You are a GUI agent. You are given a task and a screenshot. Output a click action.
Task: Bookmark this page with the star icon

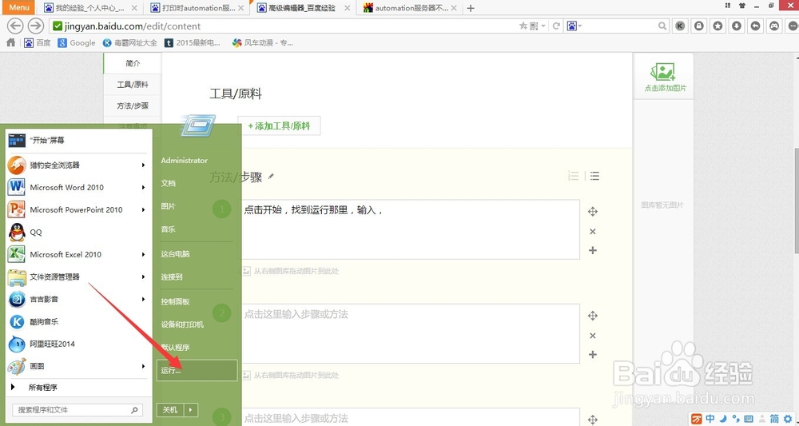click(523, 26)
